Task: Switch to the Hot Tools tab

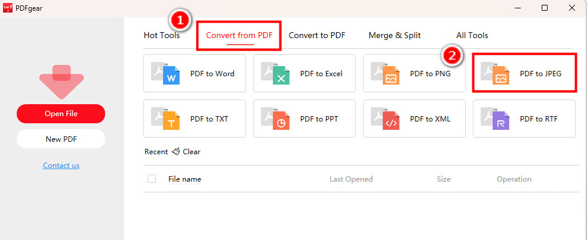Action: (x=162, y=36)
